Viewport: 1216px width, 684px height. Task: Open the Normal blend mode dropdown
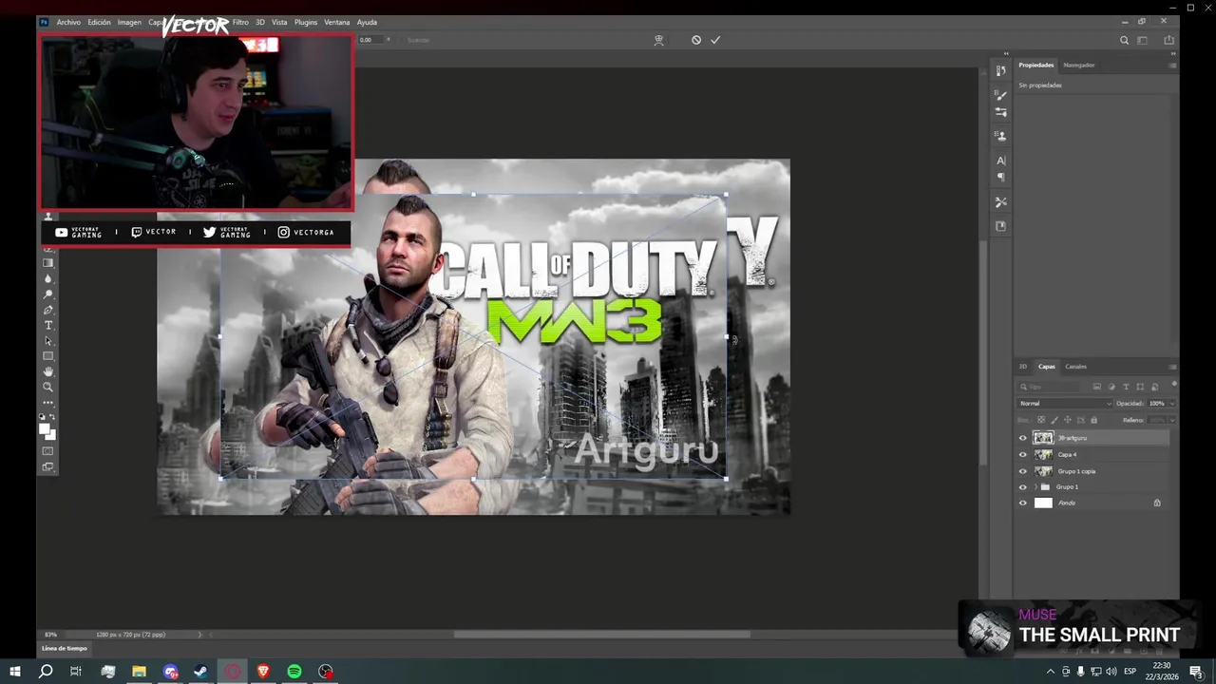click(1064, 404)
